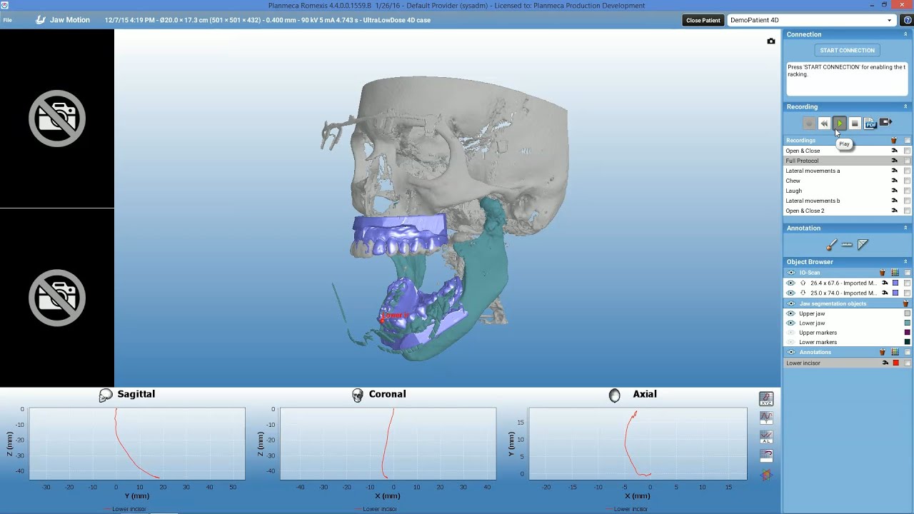Stop the jaw motion recording playback
Screen dimensions: 914x514
855,124
